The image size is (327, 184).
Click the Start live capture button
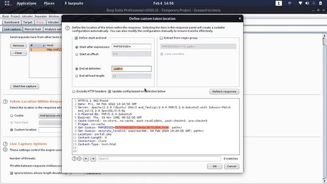coord(25,86)
